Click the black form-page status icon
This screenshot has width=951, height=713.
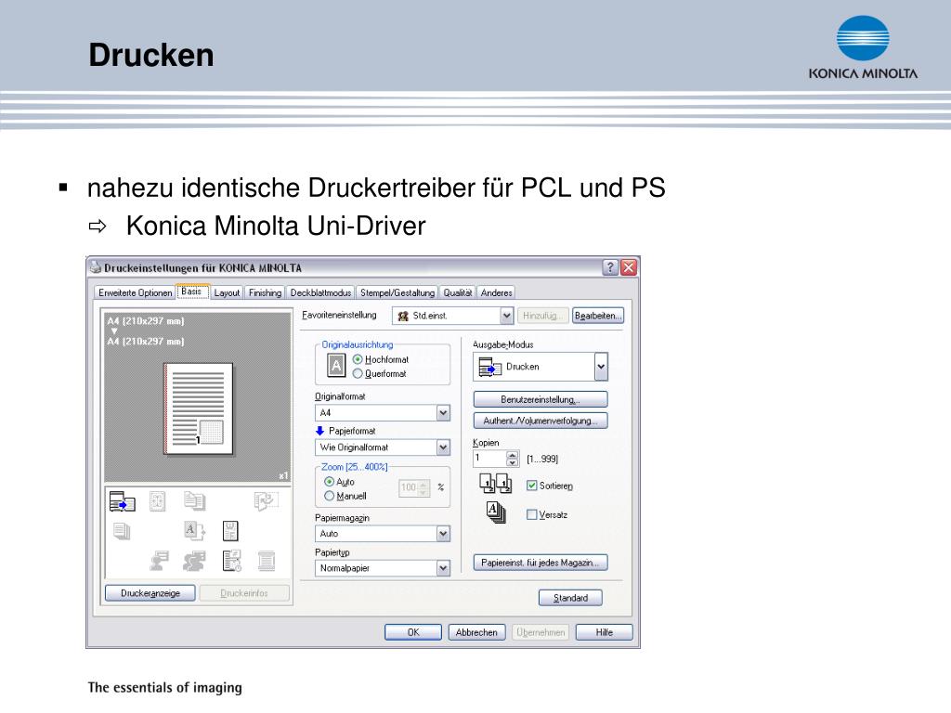230,530
